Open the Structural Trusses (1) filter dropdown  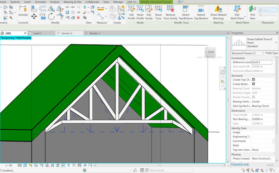tap(263, 53)
